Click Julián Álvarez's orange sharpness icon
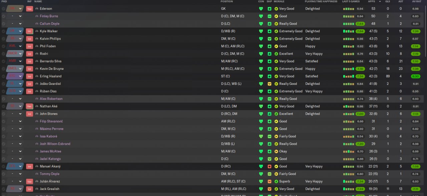The width and height of the screenshot is (427, 196). click(270, 181)
